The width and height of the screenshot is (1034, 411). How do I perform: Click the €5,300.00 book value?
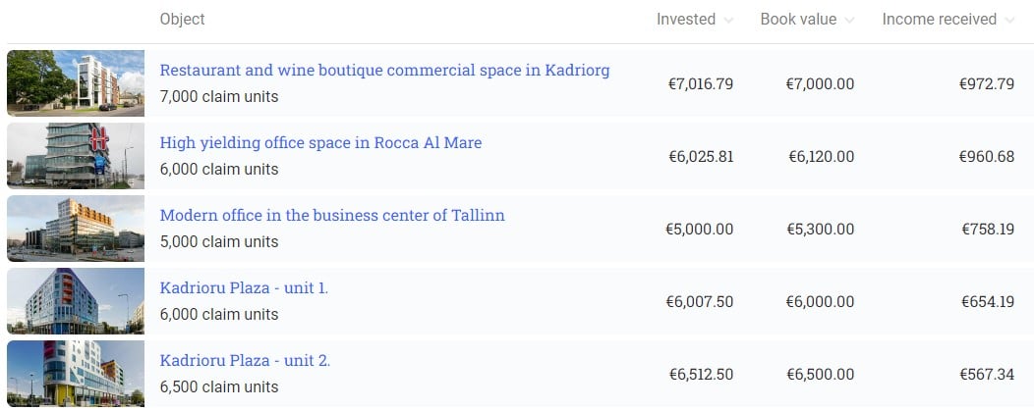pos(821,229)
